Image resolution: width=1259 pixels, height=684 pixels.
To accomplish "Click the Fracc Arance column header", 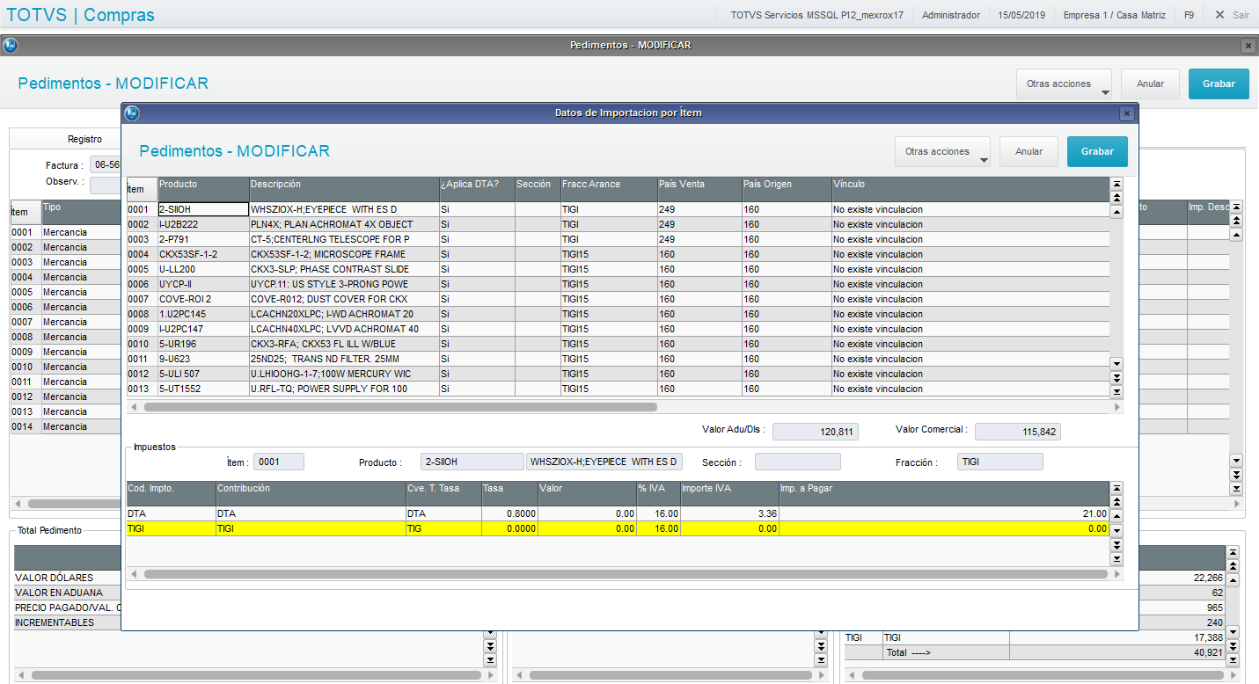I will [608, 189].
